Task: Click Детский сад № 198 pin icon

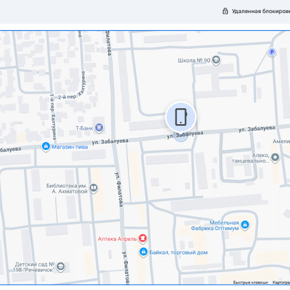Action: pyautogui.click(x=60, y=267)
